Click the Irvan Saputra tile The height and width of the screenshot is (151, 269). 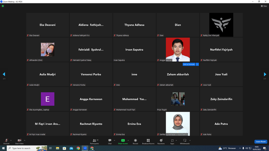coord(134,49)
